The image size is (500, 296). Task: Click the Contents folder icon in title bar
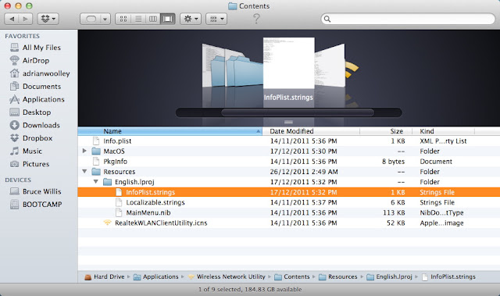233,6
